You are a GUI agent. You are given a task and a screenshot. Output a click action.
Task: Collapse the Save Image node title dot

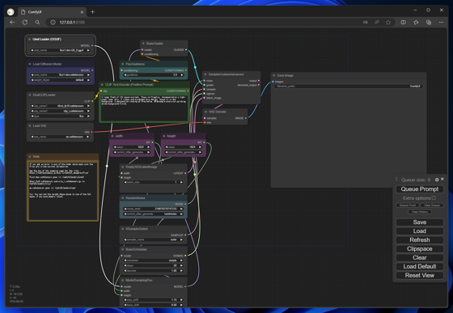coord(274,75)
